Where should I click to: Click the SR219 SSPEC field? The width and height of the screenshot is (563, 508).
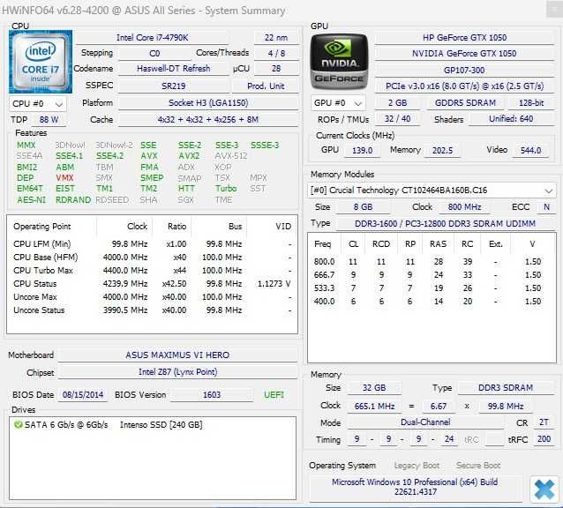(x=174, y=86)
